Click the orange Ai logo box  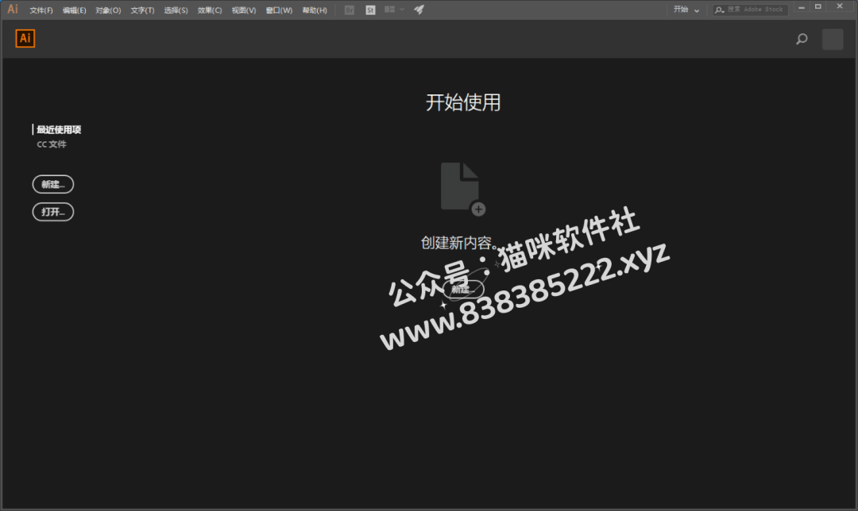click(x=25, y=38)
